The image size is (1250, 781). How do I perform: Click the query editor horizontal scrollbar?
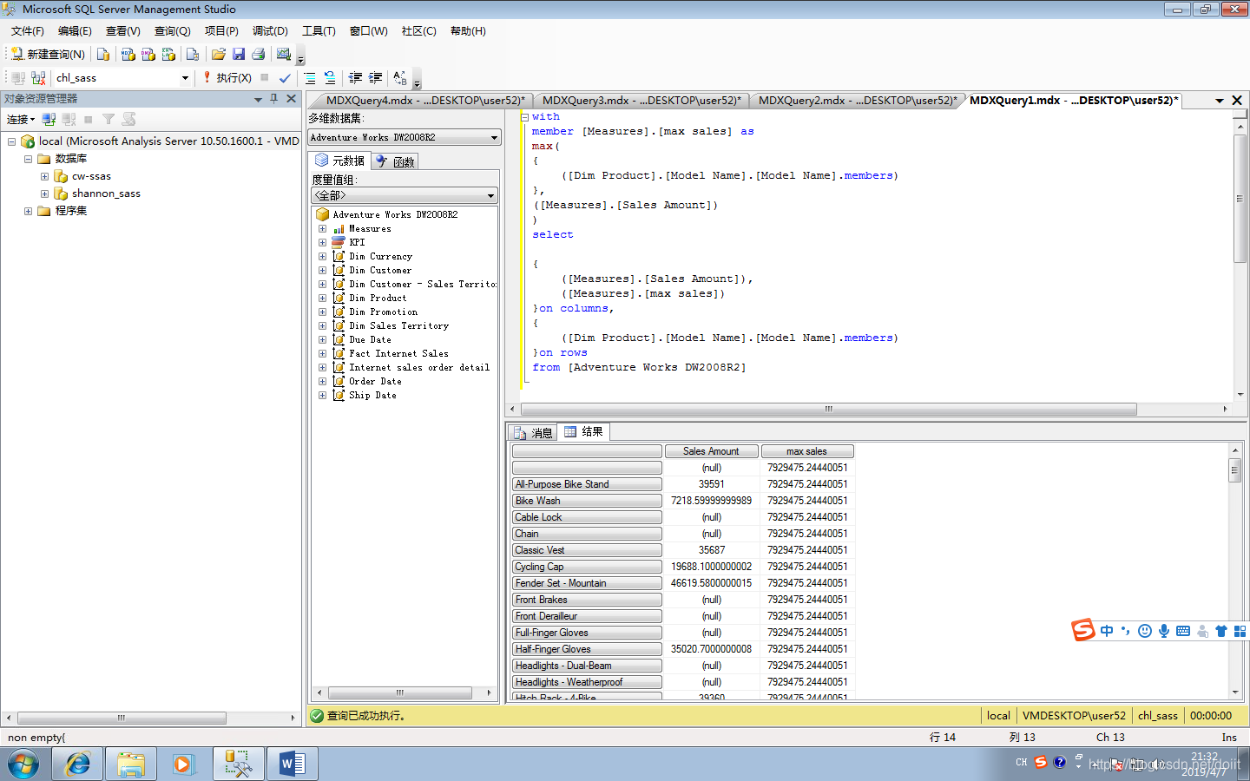click(829, 409)
